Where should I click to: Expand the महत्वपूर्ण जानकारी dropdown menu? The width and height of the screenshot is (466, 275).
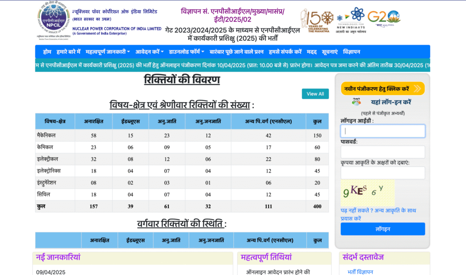107,52
